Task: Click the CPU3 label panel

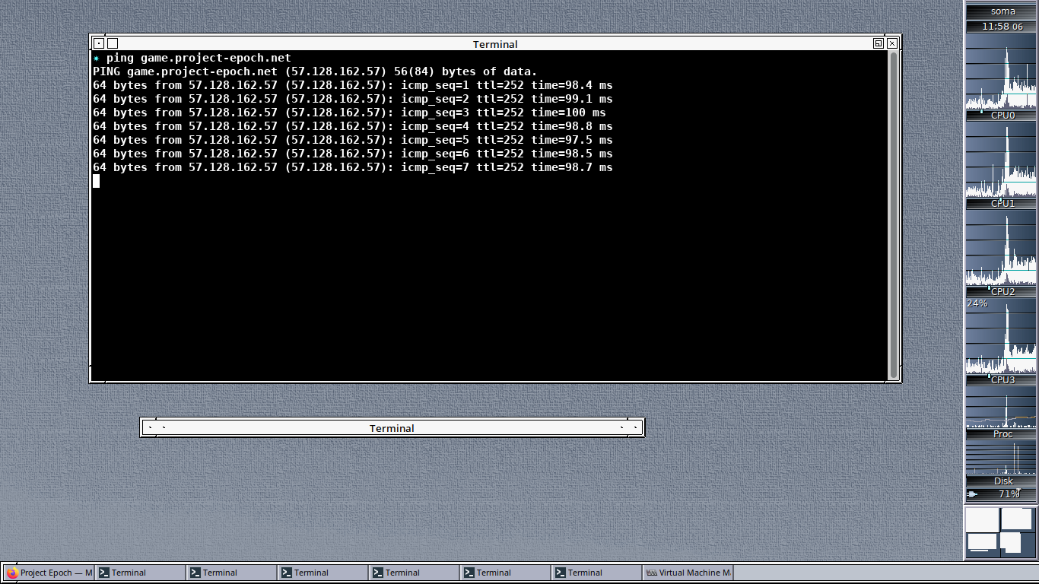Action: (x=1002, y=379)
